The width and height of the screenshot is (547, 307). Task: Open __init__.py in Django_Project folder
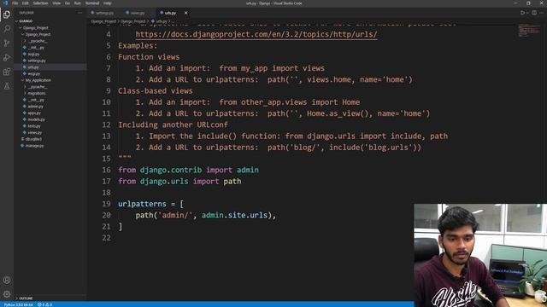click(x=36, y=48)
